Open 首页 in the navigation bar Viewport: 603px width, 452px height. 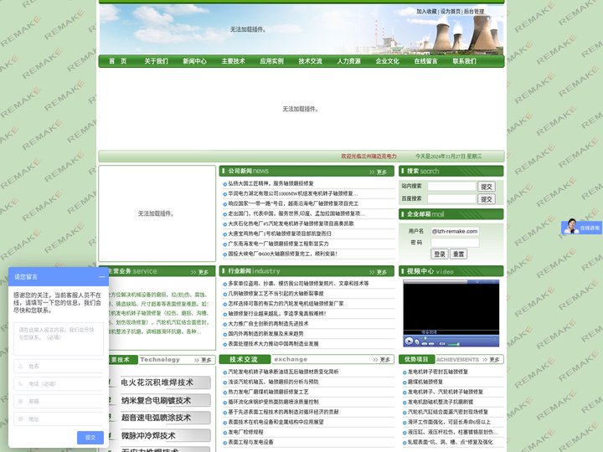click(118, 61)
